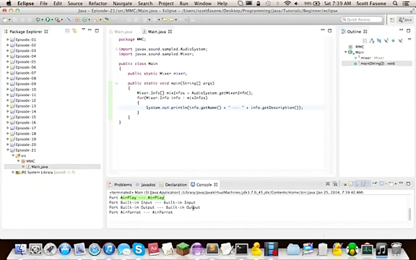
Task: Collapse the Episode-21 project tree
Action: 8,150
